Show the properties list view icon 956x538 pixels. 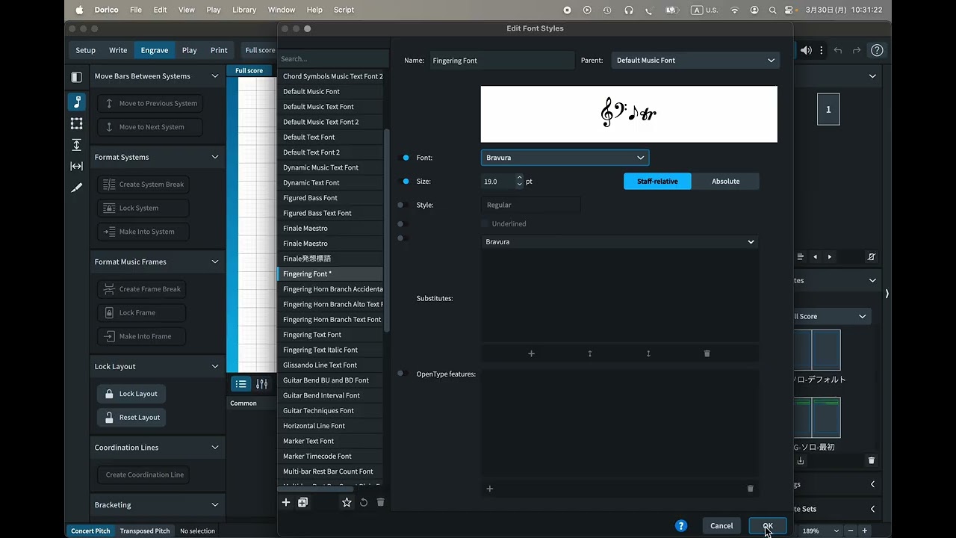click(240, 384)
